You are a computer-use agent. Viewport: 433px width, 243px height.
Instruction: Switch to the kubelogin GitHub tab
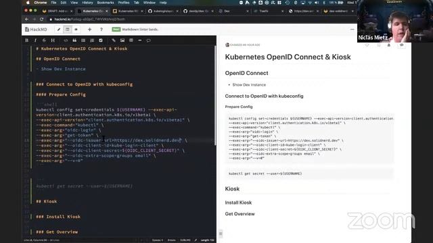pyautogui.click(x=163, y=11)
